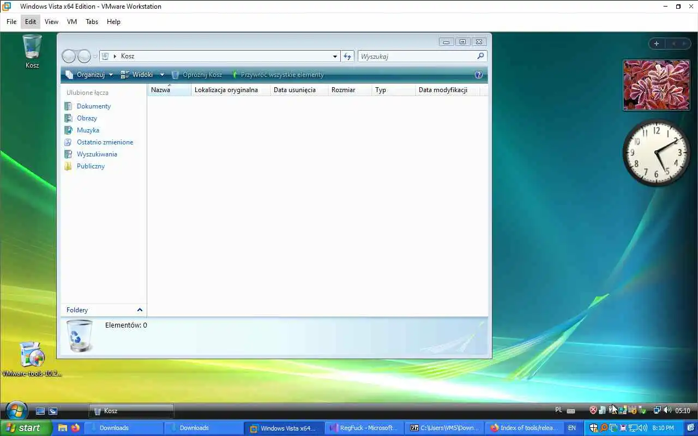The height and width of the screenshot is (436, 698).
Task: Expand the Organizuj dropdown menu
Action: [x=90, y=75]
